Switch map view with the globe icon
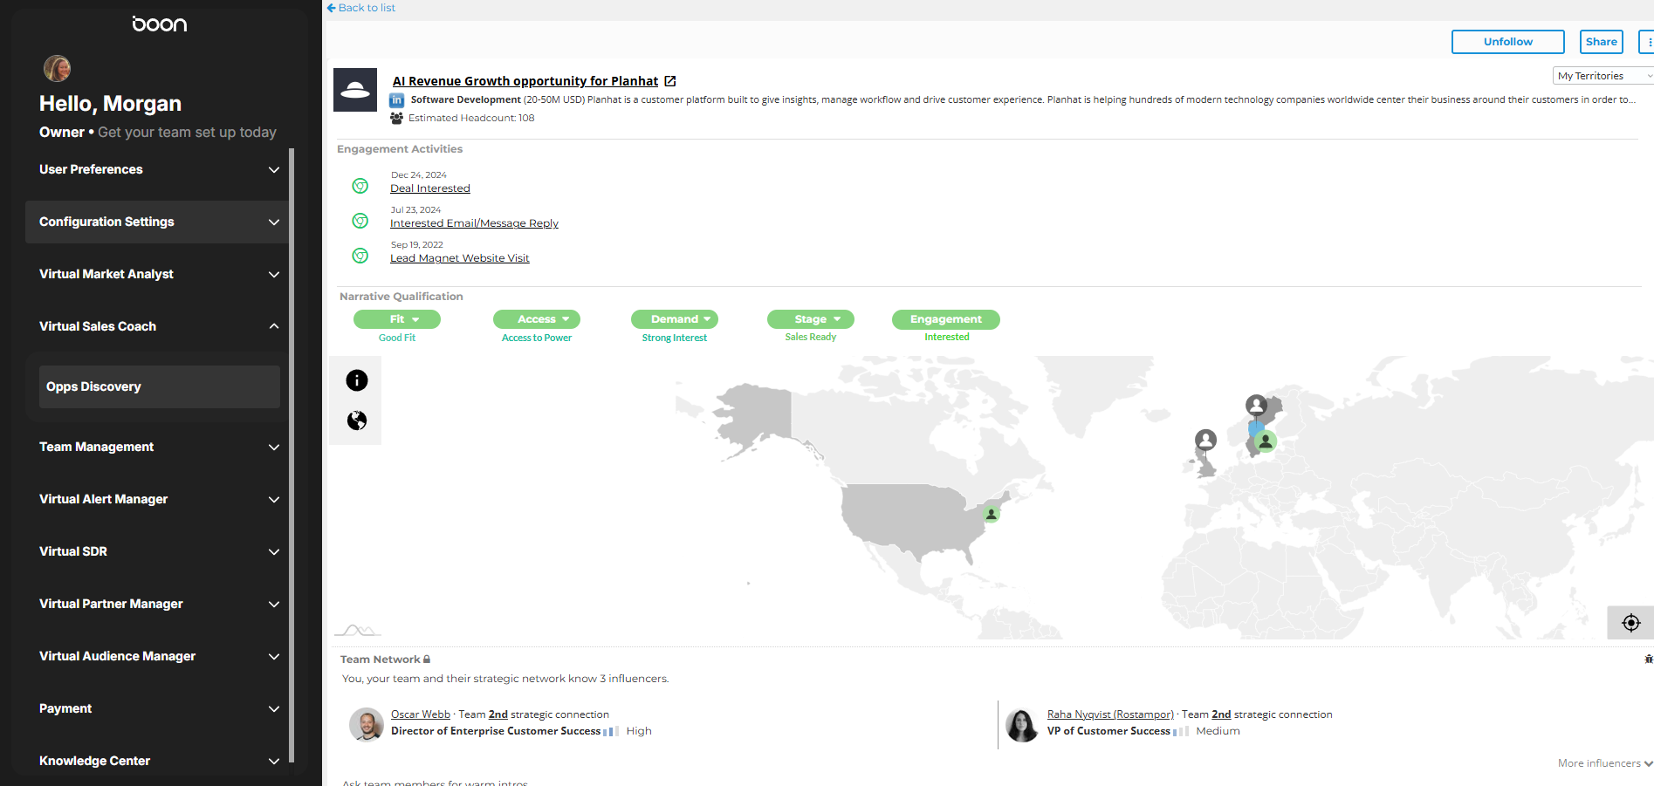Screen dimensions: 1654x786 tap(357, 420)
